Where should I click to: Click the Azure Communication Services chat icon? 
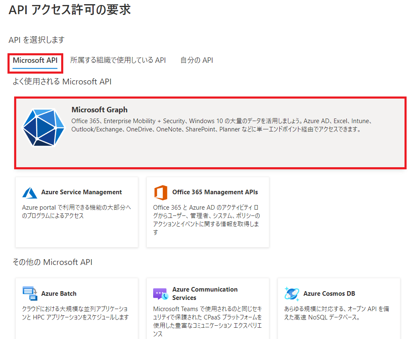click(x=161, y=294)
